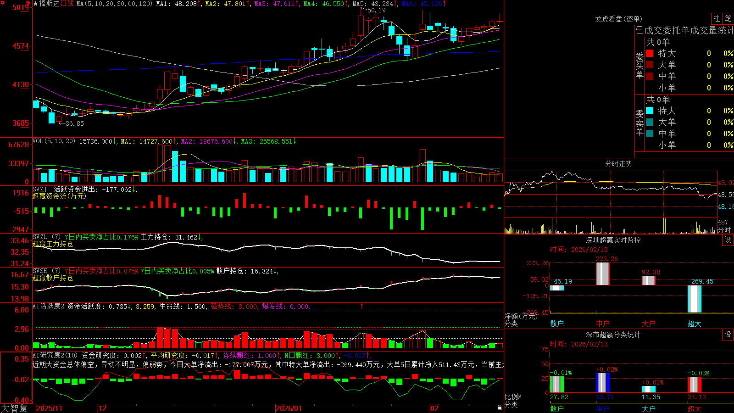Click the cyan 特大 sell-order color swatch
The height and width of the screenshot is (413, 734).
coord(650,111)
